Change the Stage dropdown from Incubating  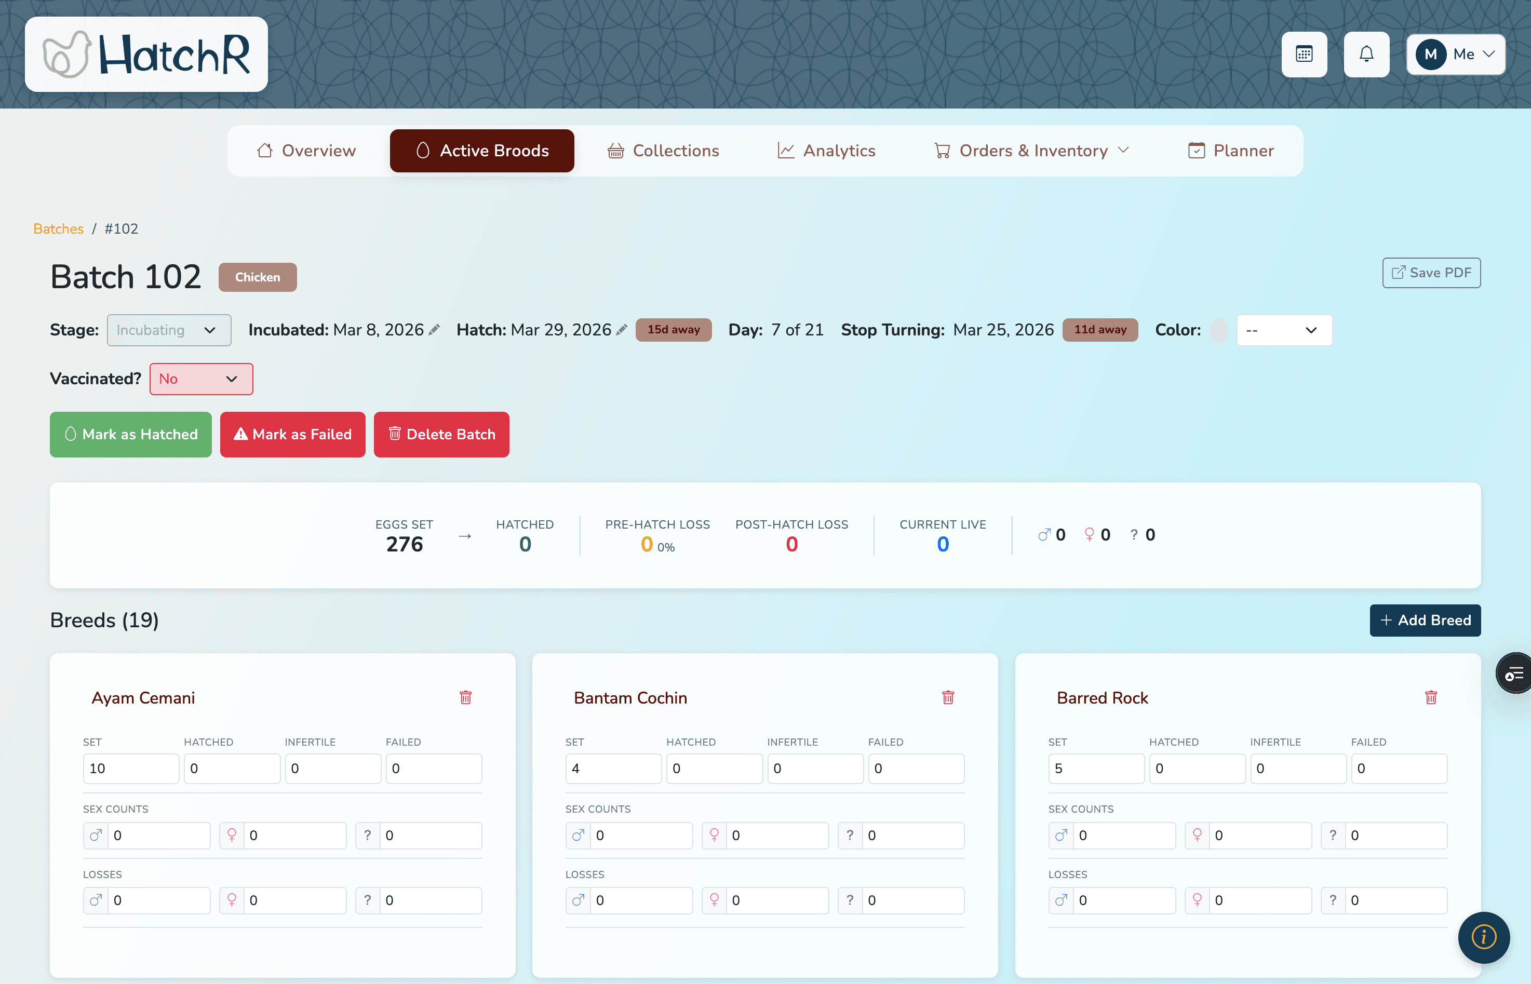(169, 330)
